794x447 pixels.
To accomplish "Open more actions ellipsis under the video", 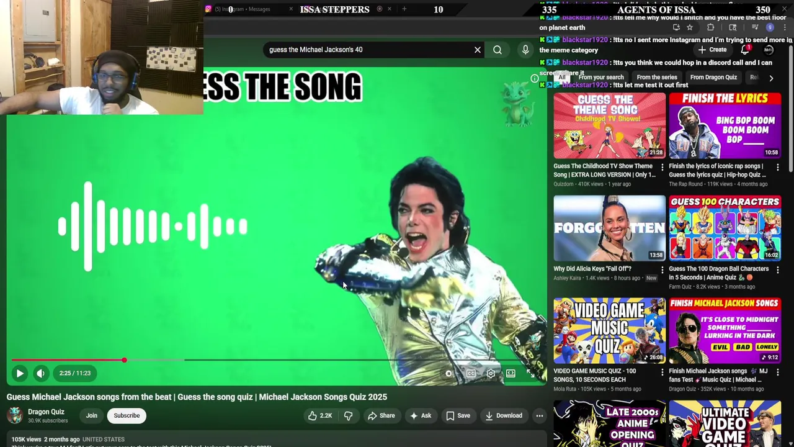I will 540,415.
